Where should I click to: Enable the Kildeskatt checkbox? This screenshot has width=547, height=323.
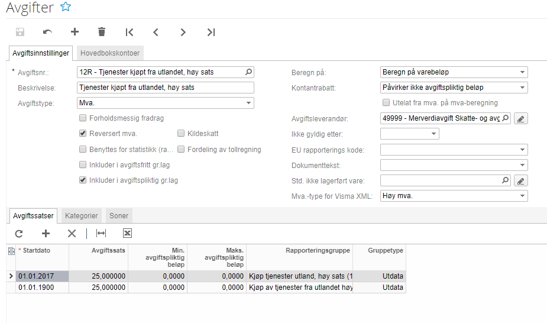pos(181,133)
